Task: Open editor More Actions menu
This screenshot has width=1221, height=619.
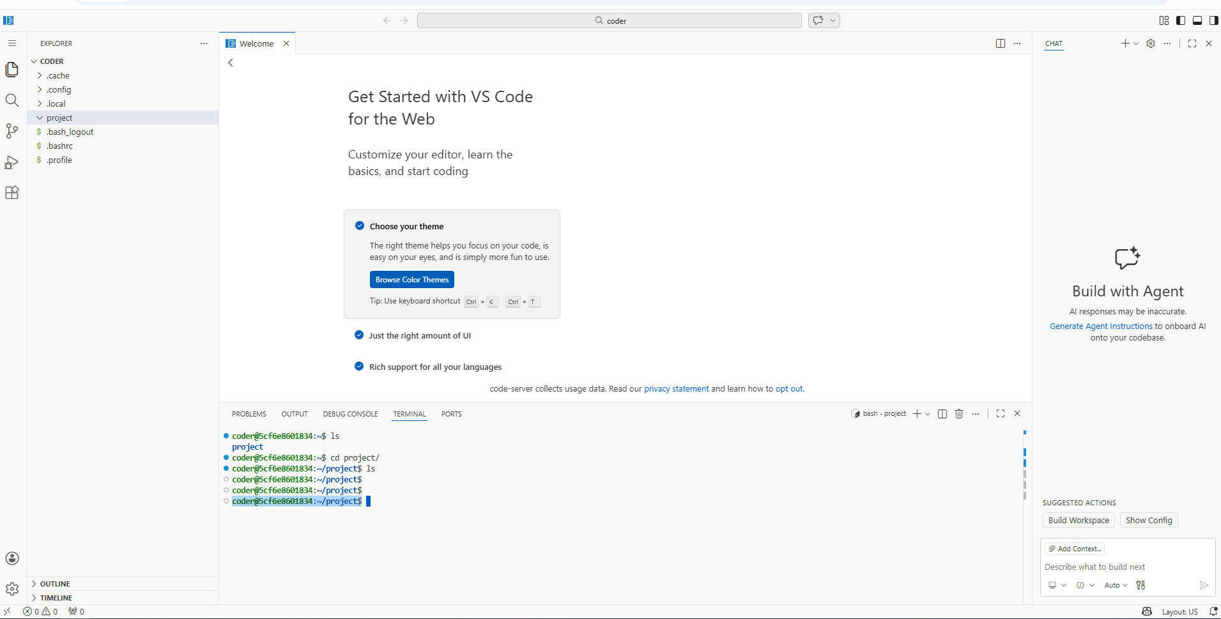Action: click(x=1017, y=43)
